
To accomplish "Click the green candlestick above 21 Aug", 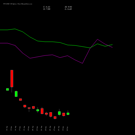I will (38, 110).
